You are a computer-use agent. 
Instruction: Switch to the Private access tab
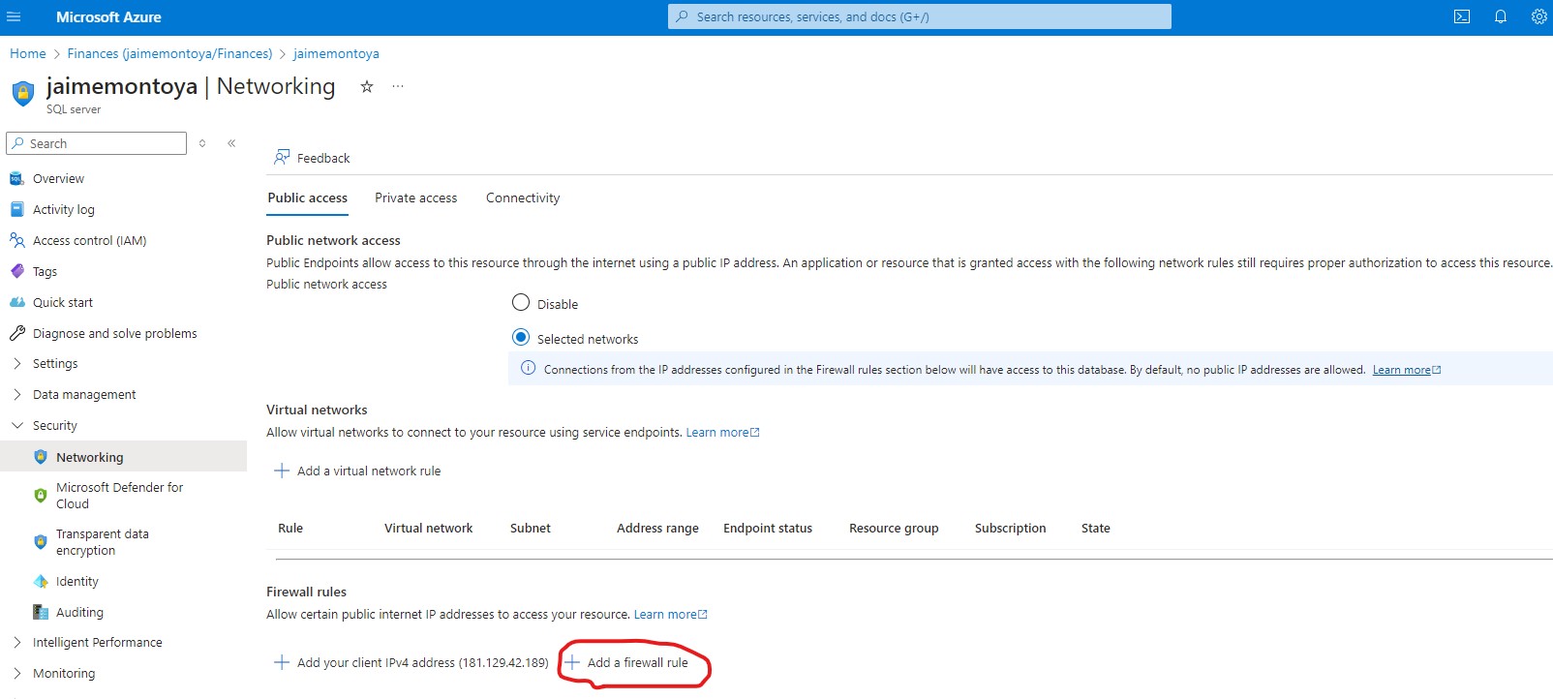click(x=415, y=198)
